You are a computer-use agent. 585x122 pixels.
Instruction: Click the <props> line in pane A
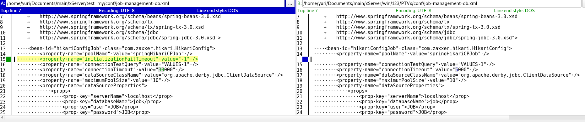[44, 91]
